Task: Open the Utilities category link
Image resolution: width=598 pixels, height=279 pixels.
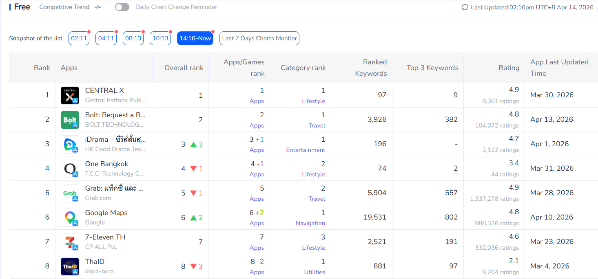Action: (x=315, y=272)
